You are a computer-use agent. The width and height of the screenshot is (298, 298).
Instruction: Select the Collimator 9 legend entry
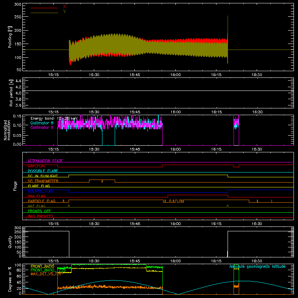42,127
